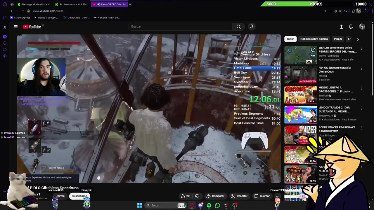
Task: Open options for the WERLYB video
Action: pyautogui.click(x=361, y=48)
